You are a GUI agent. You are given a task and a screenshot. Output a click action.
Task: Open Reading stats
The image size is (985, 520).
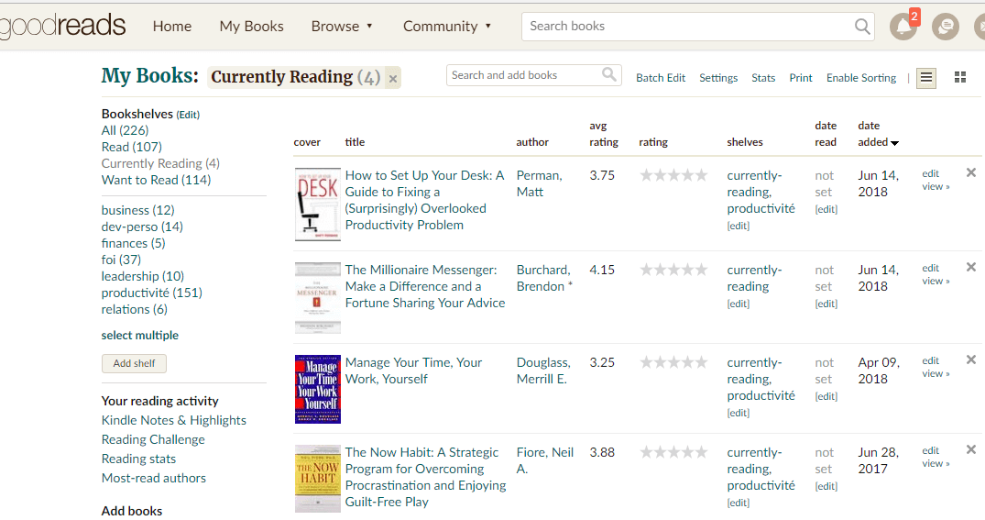138,459
